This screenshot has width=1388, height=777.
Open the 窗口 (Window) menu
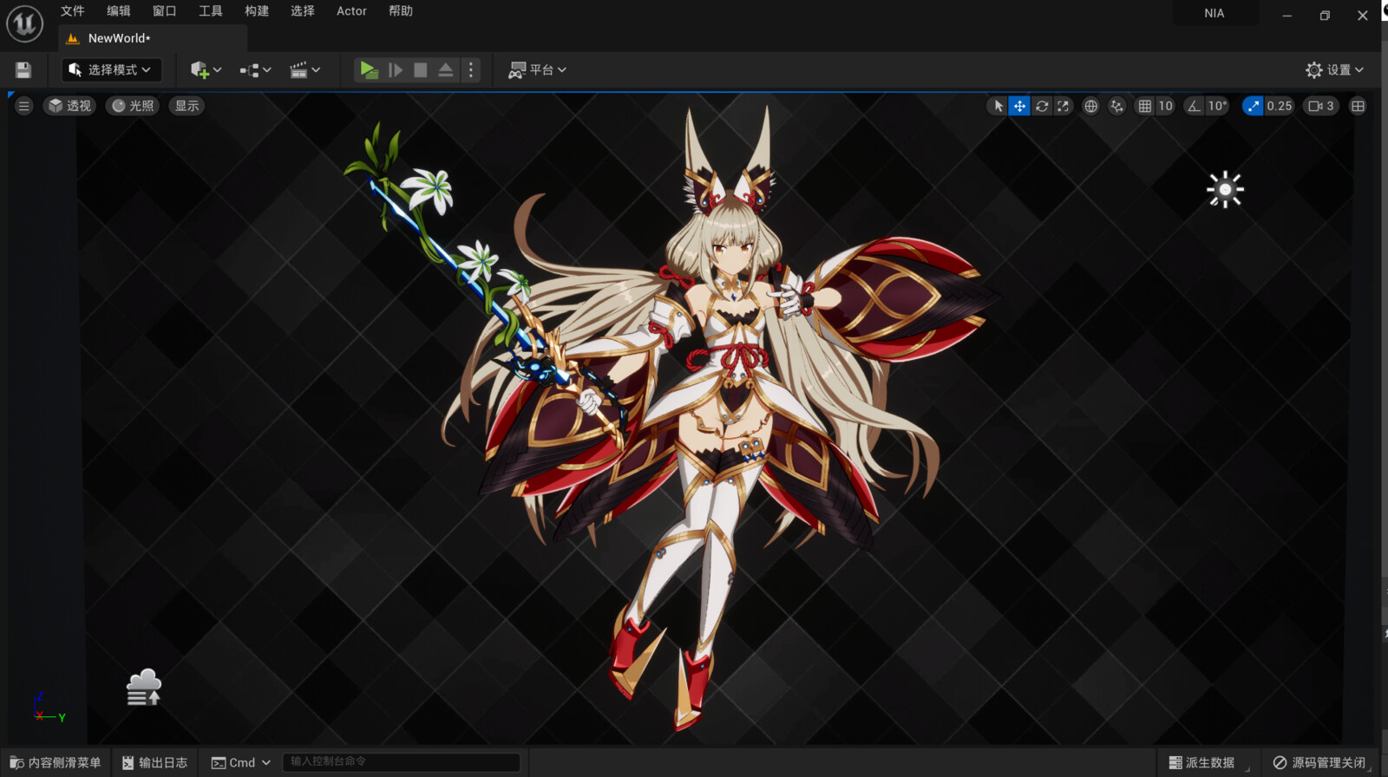tap(165, 11)
